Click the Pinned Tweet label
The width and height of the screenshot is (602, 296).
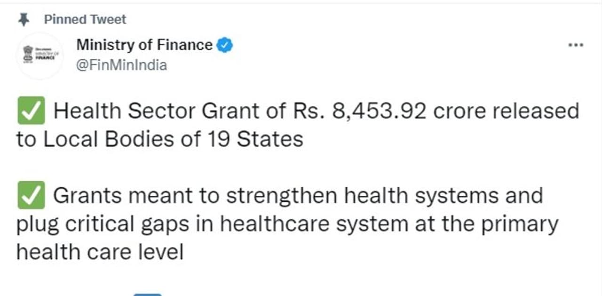pyautogui.click(x=85, y=19)
